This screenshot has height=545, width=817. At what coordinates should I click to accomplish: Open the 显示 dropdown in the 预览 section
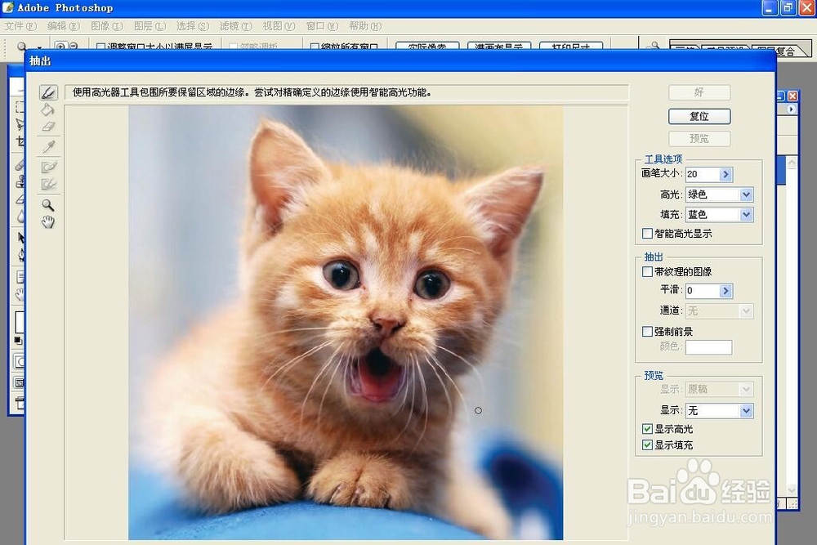[x=746, y=410]
